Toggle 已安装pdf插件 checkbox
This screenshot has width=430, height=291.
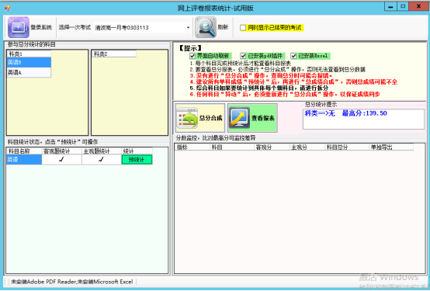243,56
